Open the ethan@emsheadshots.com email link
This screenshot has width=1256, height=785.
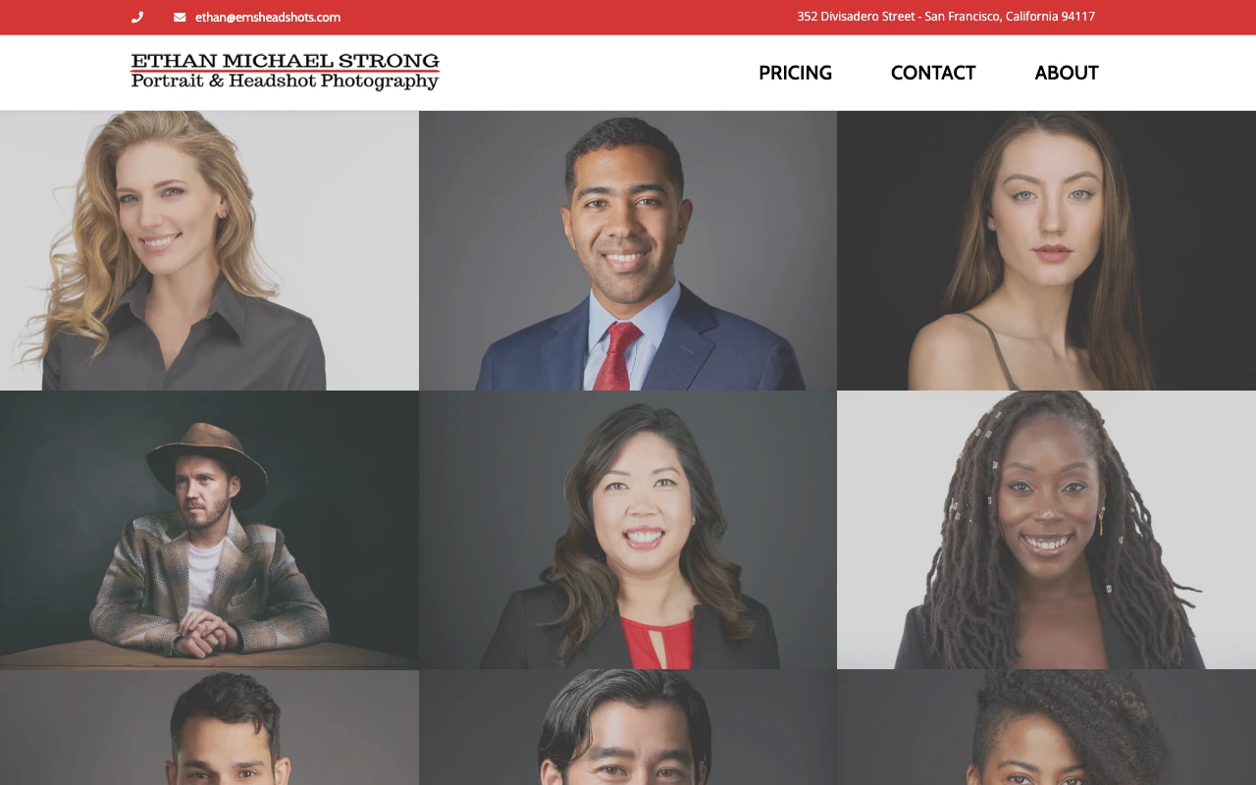[x=268, y=17]
